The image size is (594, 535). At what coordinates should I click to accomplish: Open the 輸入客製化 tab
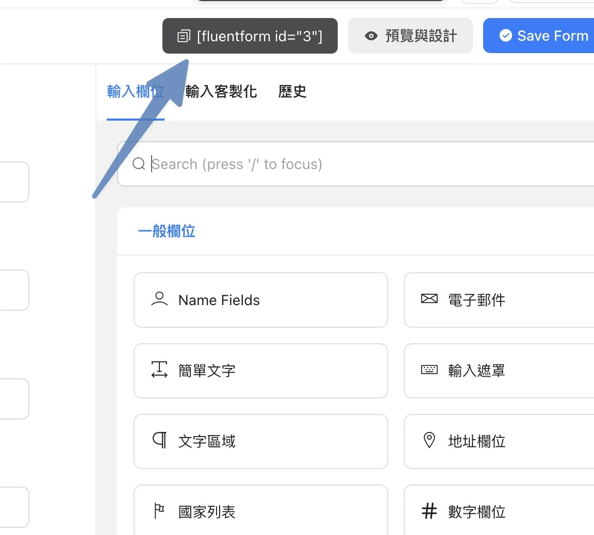(221, 92)
